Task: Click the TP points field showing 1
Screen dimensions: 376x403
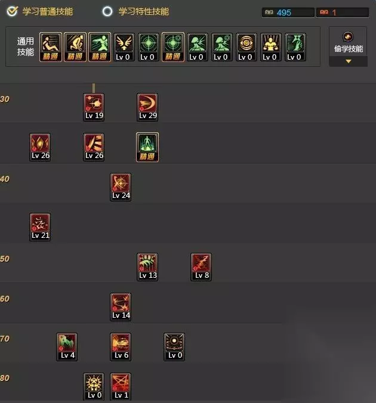Action: 343,13
